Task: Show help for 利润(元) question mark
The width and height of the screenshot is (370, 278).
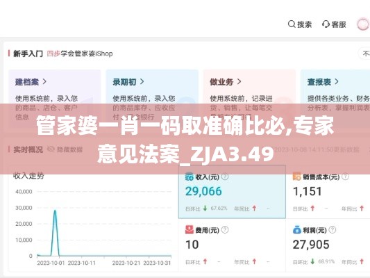Action: click(x=333, y=229)
